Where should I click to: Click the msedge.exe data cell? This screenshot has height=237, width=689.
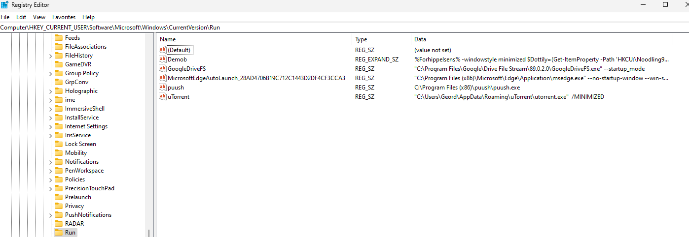click(x=542, y=78)
